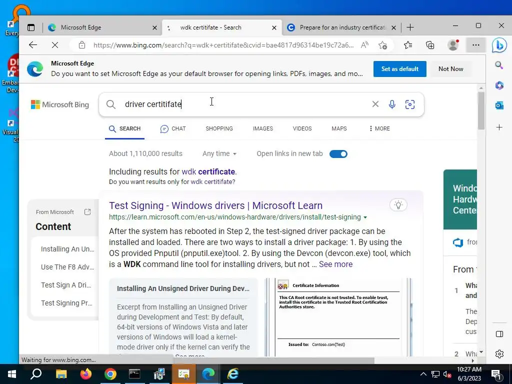512x384 pixels.
Task: Open Collections icon in toolbar
Action: (430, 45)
